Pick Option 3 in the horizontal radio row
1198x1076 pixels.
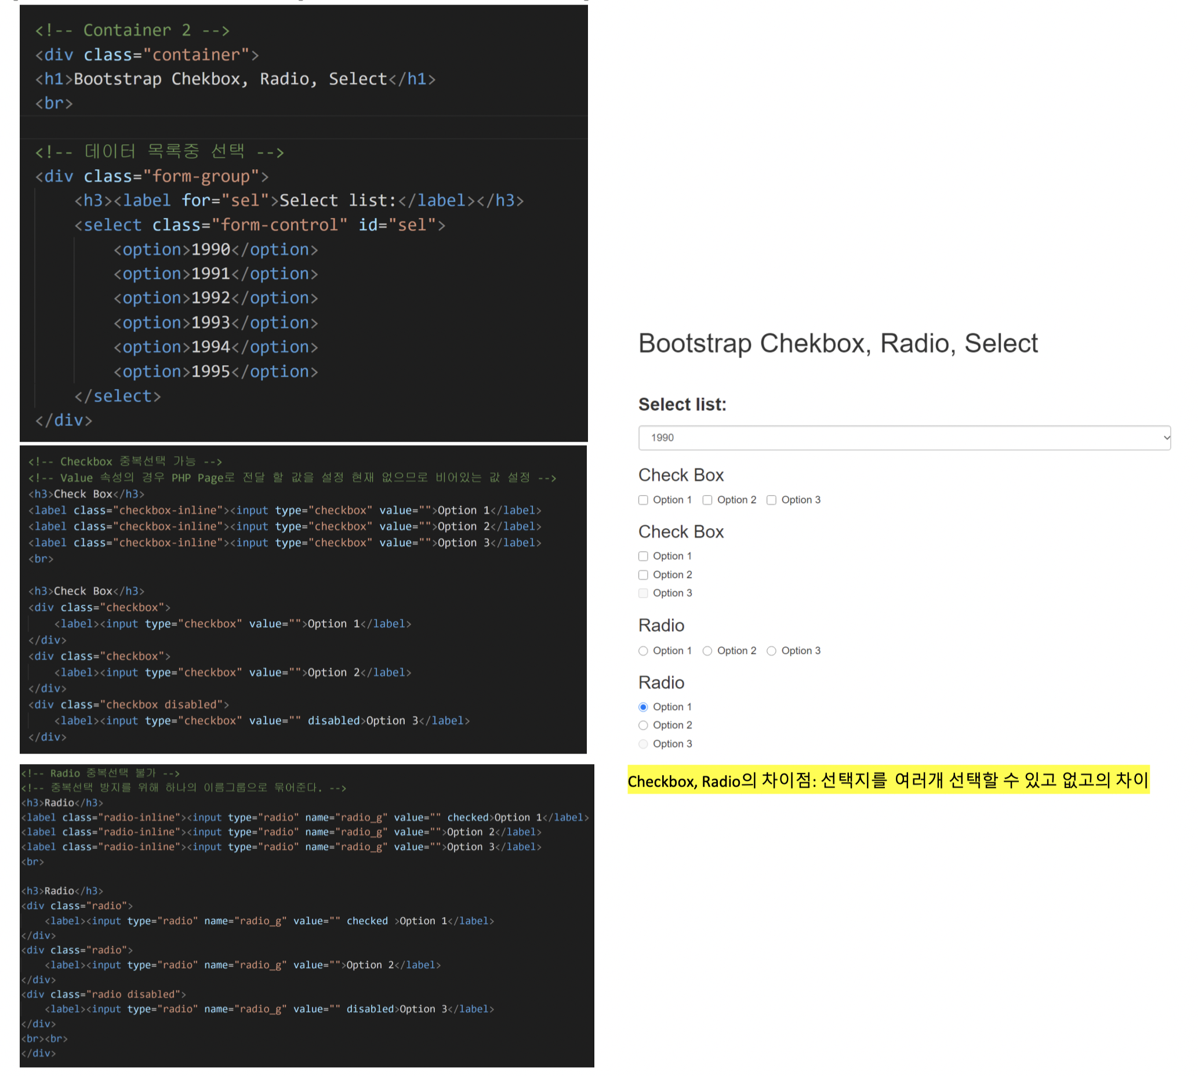pyautogui.click(x=772, y=651)
